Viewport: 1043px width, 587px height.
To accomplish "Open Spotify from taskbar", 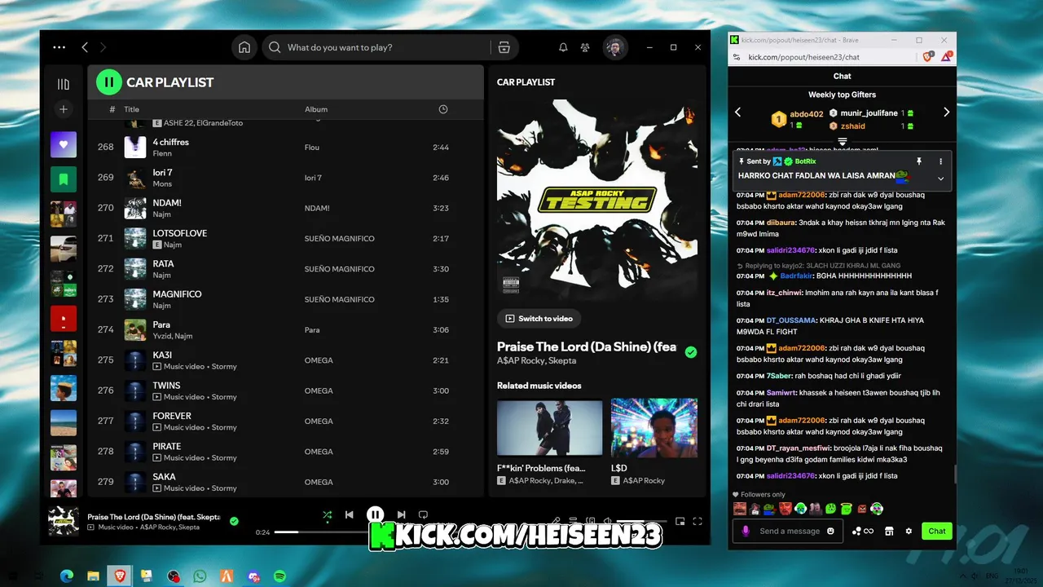I will pos(279,576).
